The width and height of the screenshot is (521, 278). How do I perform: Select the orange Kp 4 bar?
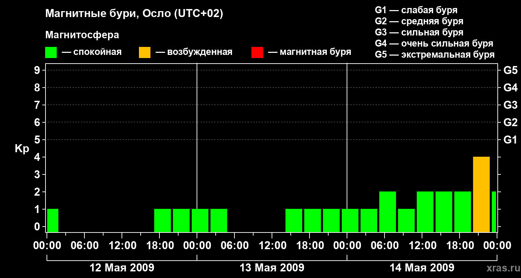pyautogui.click(x=481, y=194)
